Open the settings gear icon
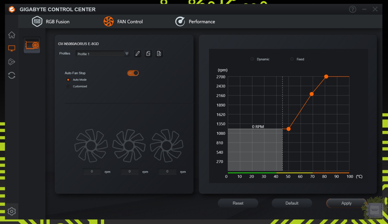Viewport: 388px width, 224px height. 12,212
